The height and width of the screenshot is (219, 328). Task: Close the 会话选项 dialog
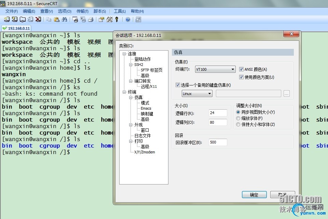coord(291,34)
